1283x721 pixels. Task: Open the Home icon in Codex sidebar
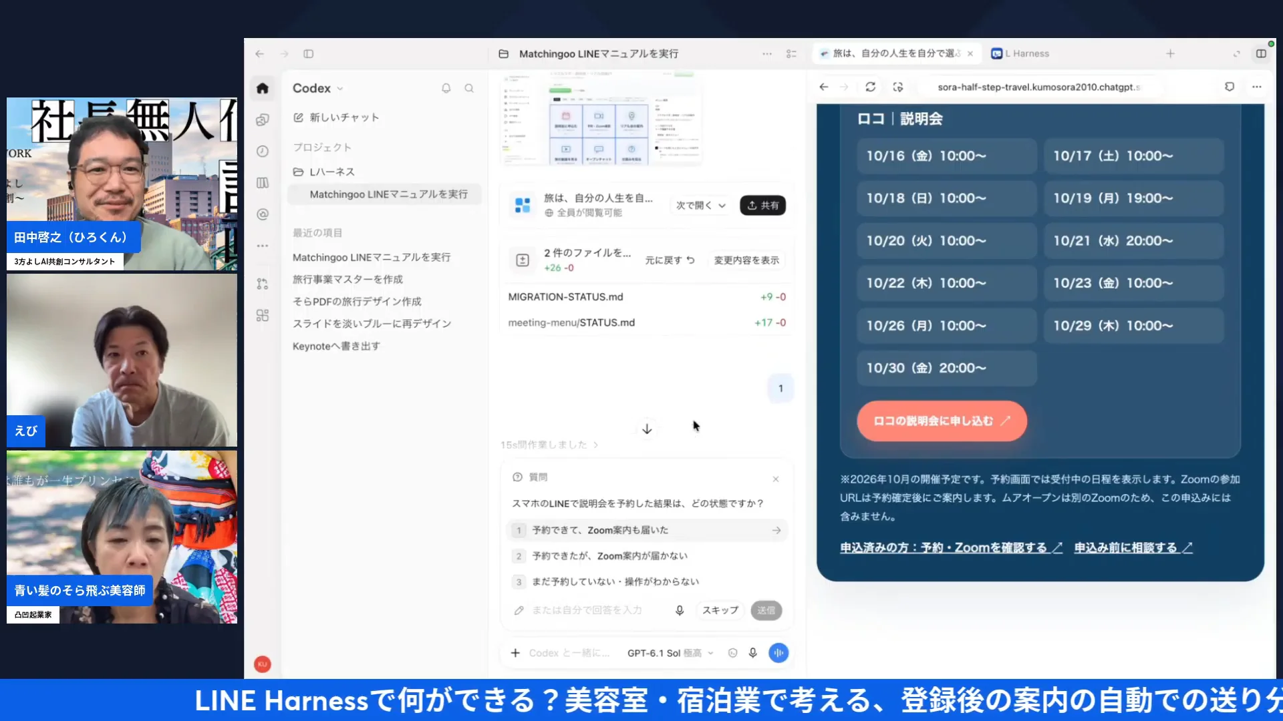click(263, 88)
